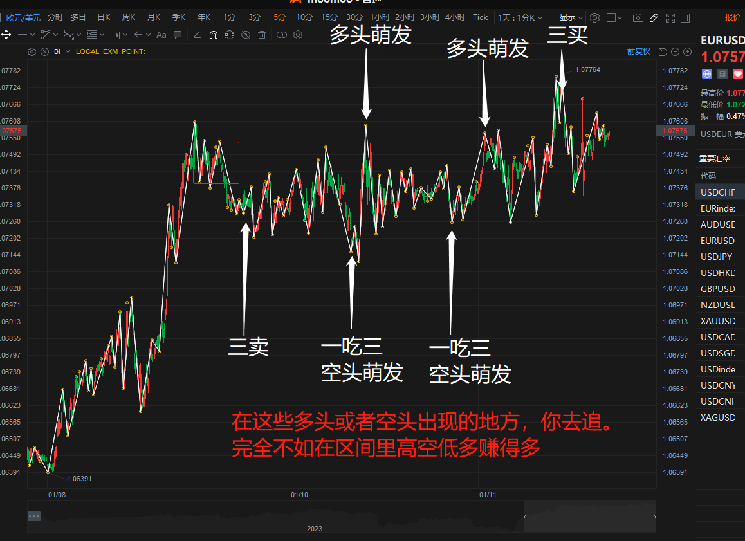The width and height of the screenshot is (745, 541).
Task: Click the timeline navigator right handle
Action: [654, 517]
